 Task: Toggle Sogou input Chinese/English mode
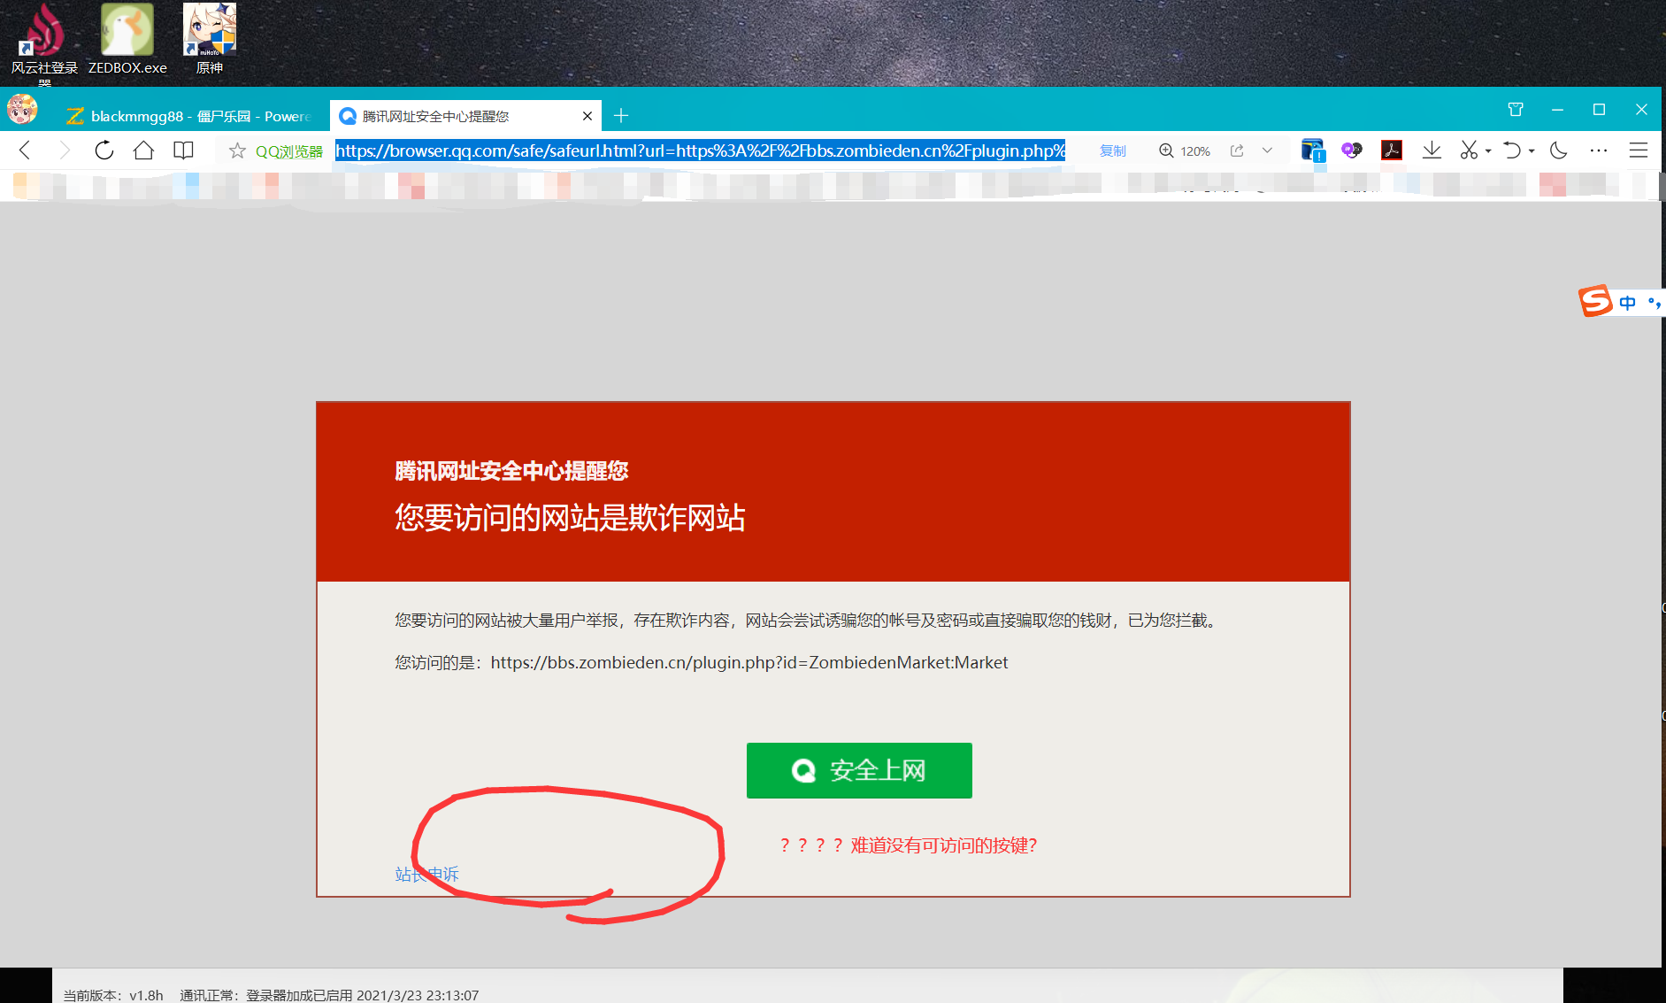click(x=1627, y=303)
